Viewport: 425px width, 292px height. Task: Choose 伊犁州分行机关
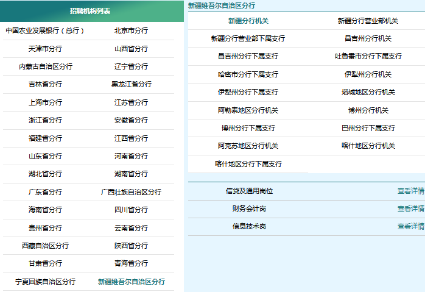coord(368,74)
